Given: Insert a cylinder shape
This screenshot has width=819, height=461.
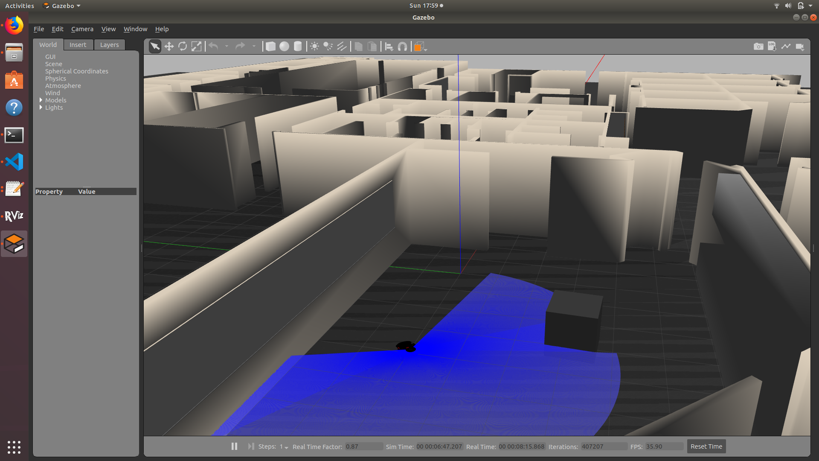Looking at the screenshot, I should coord(298,47).
